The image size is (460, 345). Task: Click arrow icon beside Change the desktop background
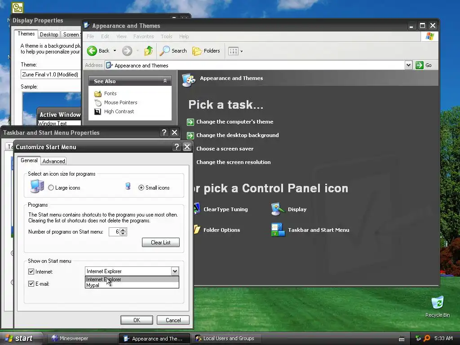pyautogui.click(x=190, y=136)
